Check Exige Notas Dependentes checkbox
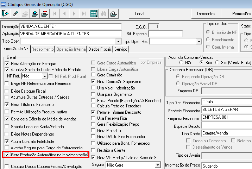 [x=7, y=134]
